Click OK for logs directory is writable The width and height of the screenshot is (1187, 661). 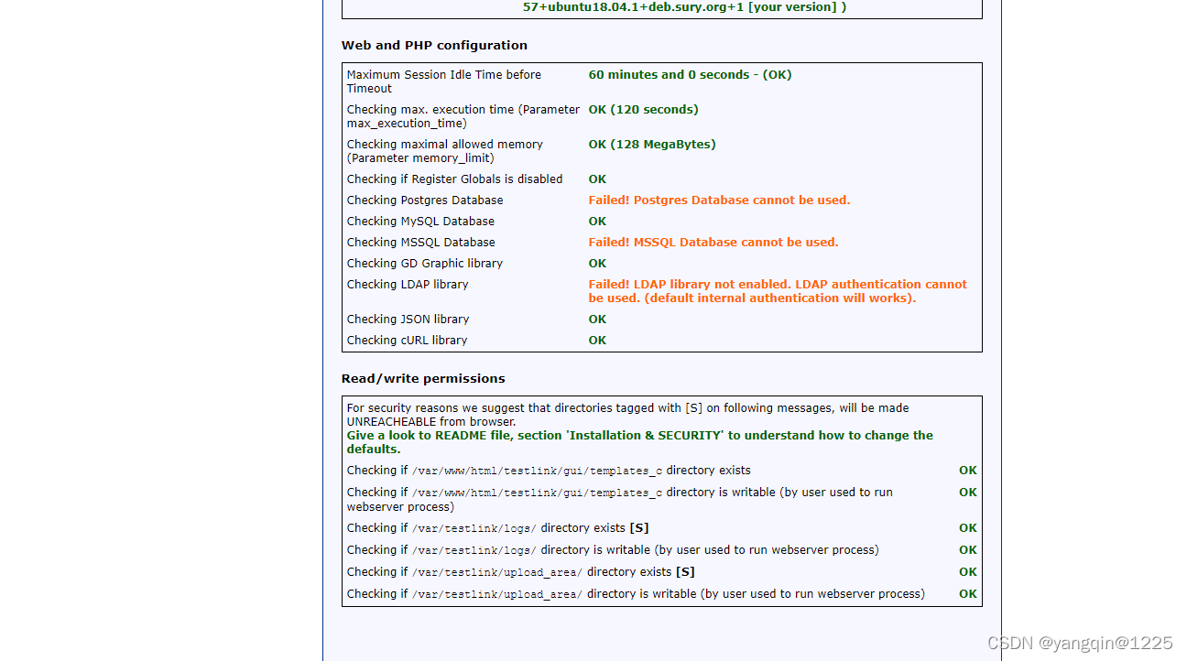pos(968,550)
